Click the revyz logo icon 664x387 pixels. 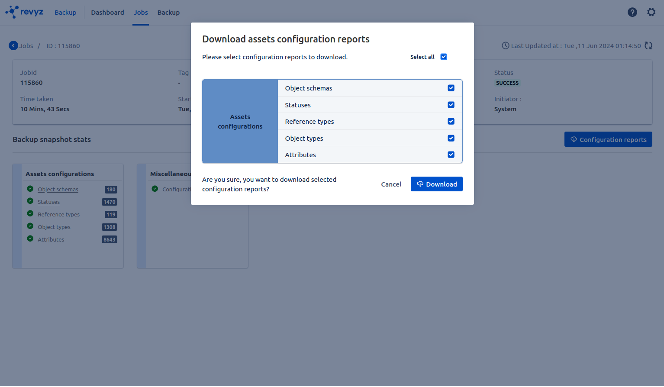12,12
